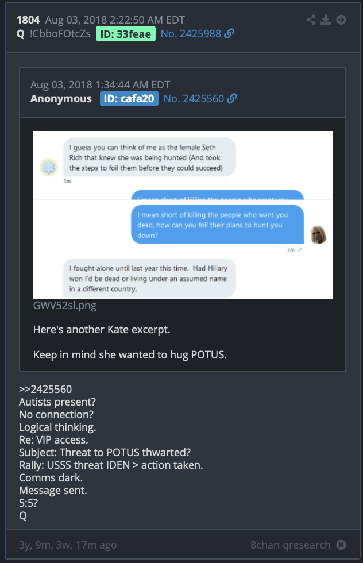Image resolution: width=363 pixels, height=563 pixels.
Task: Go to next post arrow icon
Action: [341, 20]
